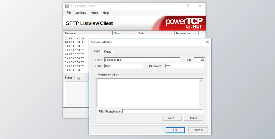
Task: Open the Mode menu
Action: tap(94, 13)
